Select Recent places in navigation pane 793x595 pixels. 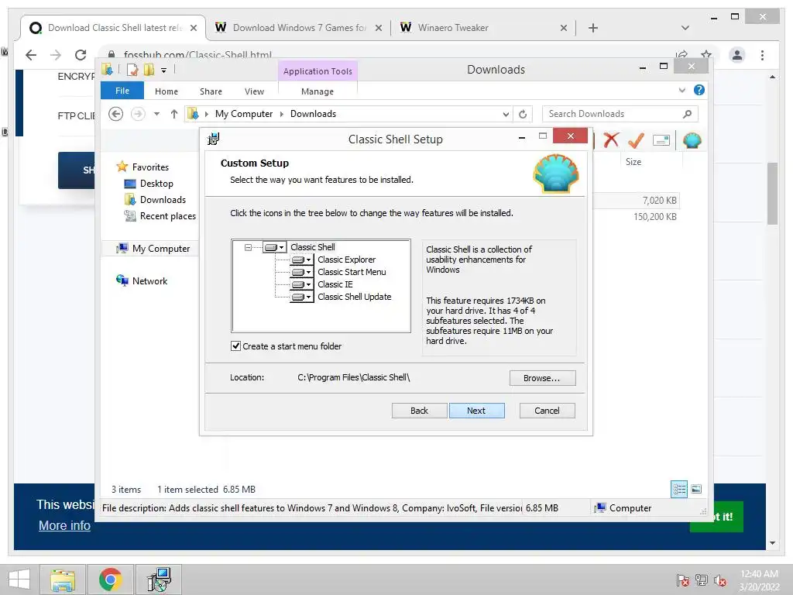167,216
